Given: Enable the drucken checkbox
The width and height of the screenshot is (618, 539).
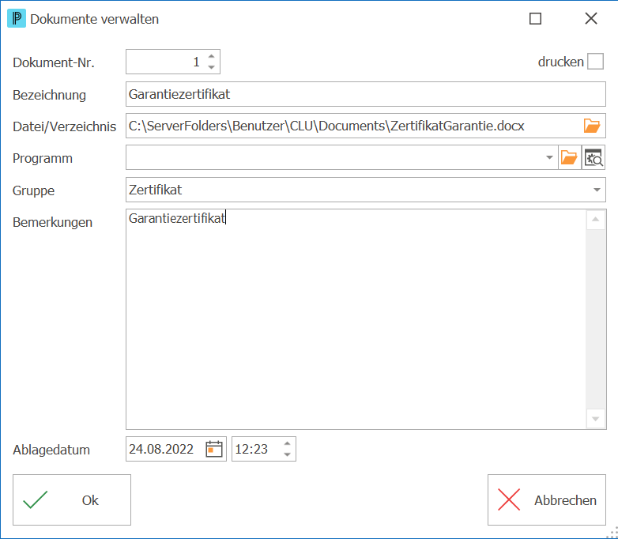Looking at the screenshot, I should point(595,62).
